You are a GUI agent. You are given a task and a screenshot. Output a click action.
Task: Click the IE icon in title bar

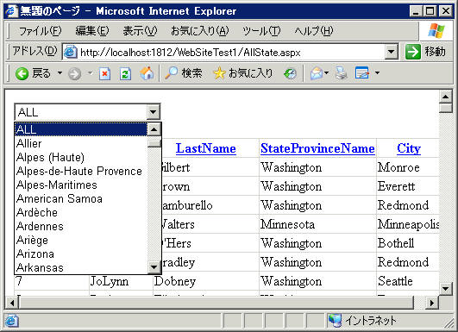pos(11,11)
